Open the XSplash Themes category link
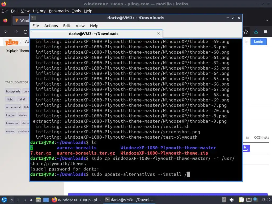272x204 pixels. [x=18, y=51]
